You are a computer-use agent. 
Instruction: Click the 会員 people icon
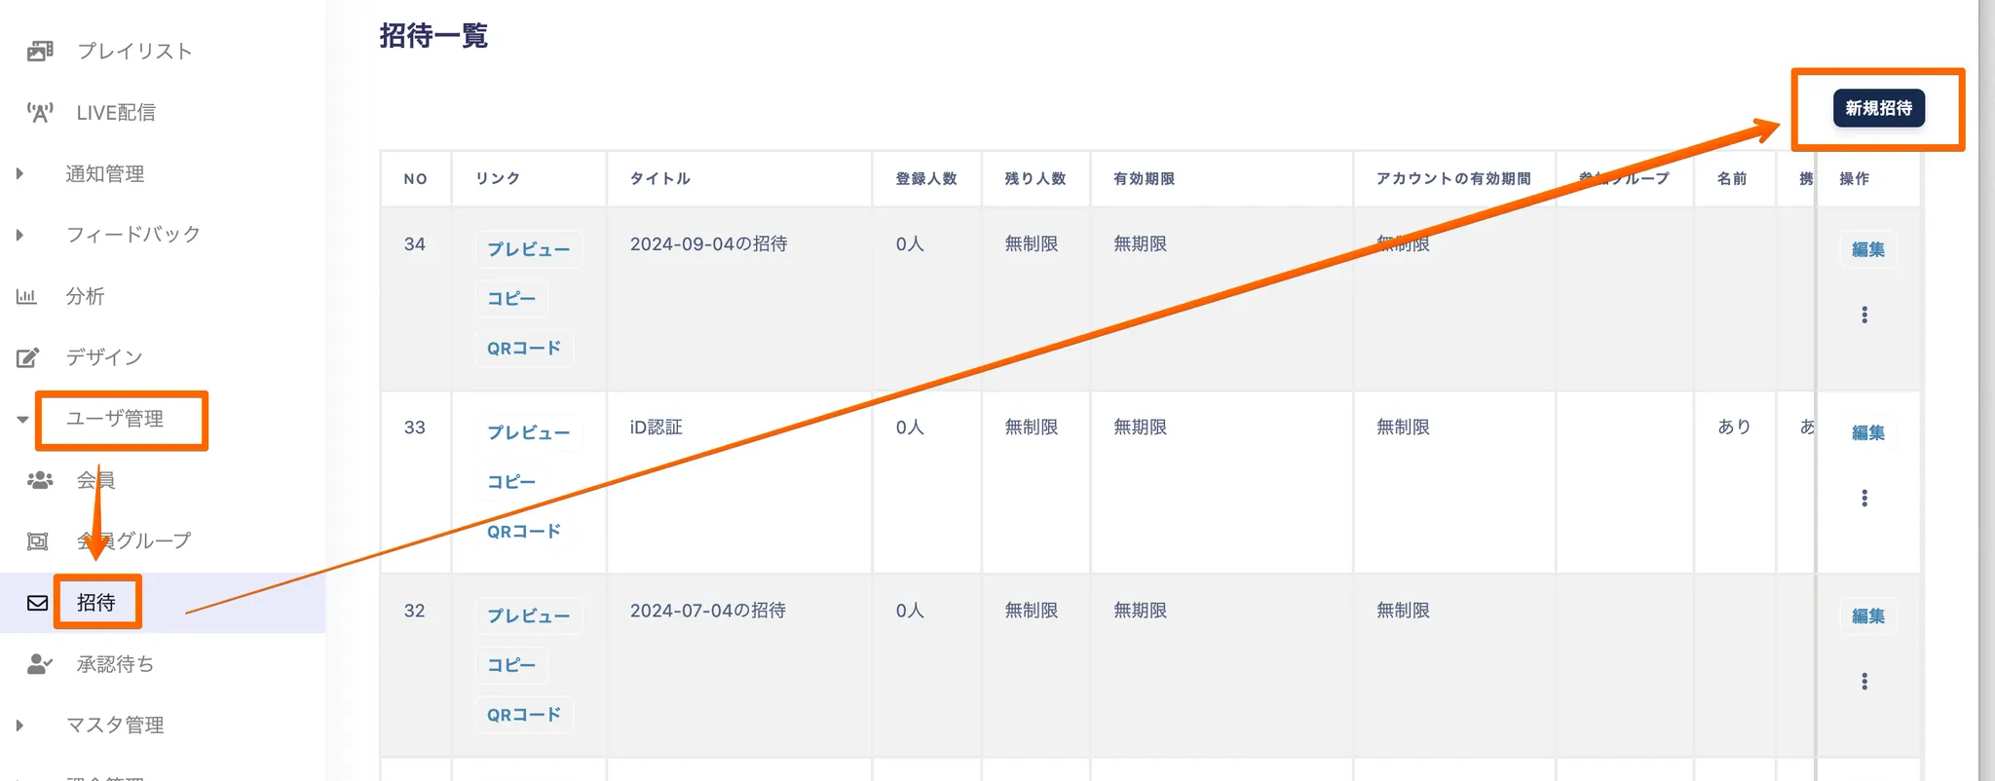[40, 480]
